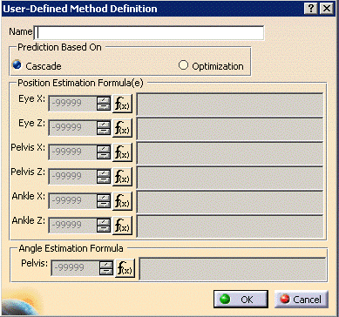Close the User-Defined Method Definition dialog

pos(326,9)
